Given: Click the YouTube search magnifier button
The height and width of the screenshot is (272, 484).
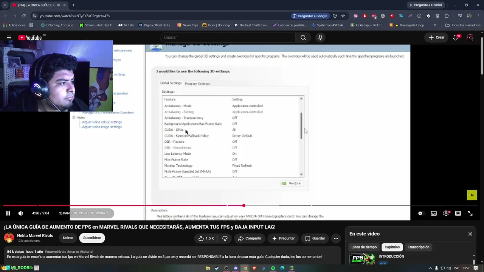Looking at the screenshot, I should coord(303,37).
